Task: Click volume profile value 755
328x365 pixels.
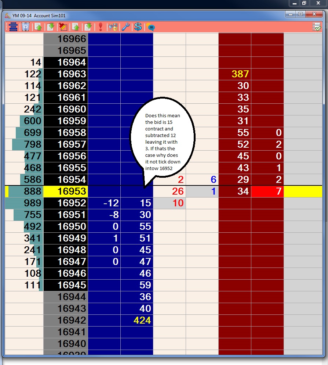Action: click(24, 215)
